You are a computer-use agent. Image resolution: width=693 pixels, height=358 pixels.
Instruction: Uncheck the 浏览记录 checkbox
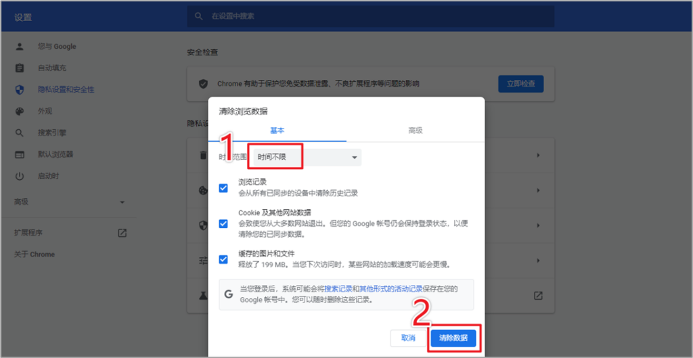(223, 187)
